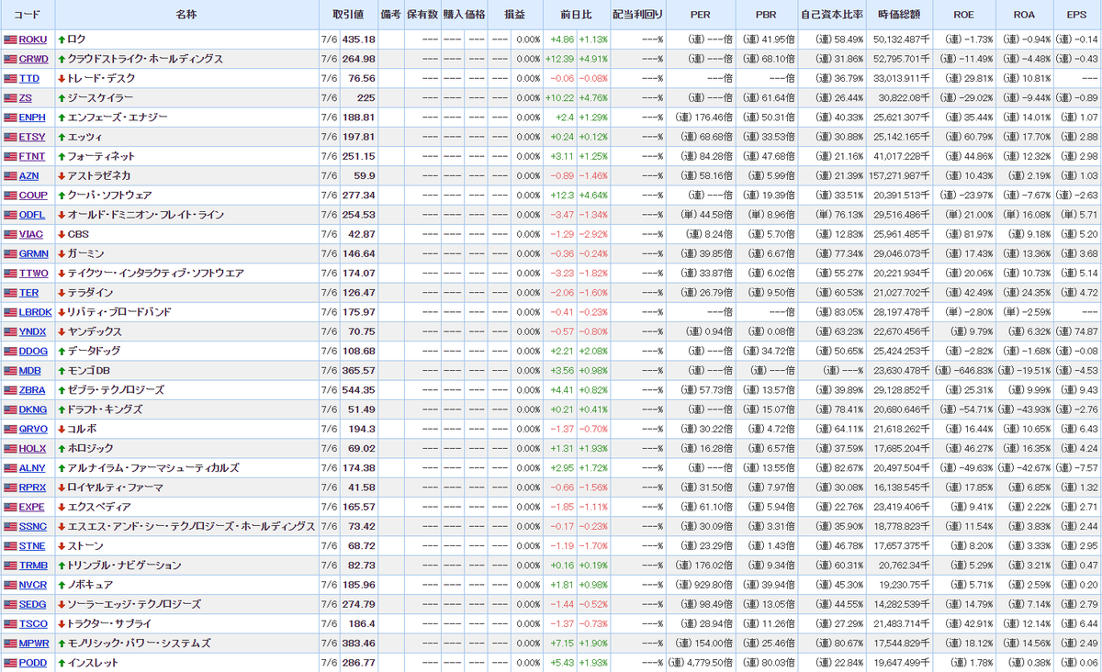Click the US flag icon beside TER
Viewport: 1102px width, 672px height.
point(10,293)
